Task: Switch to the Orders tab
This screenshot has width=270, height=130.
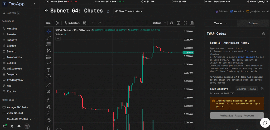Action: (253, 23)
